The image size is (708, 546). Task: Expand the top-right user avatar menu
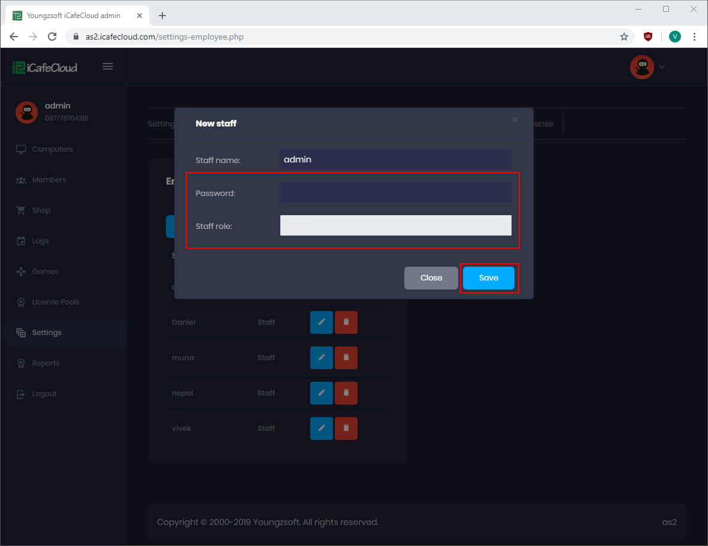point(648,67)
